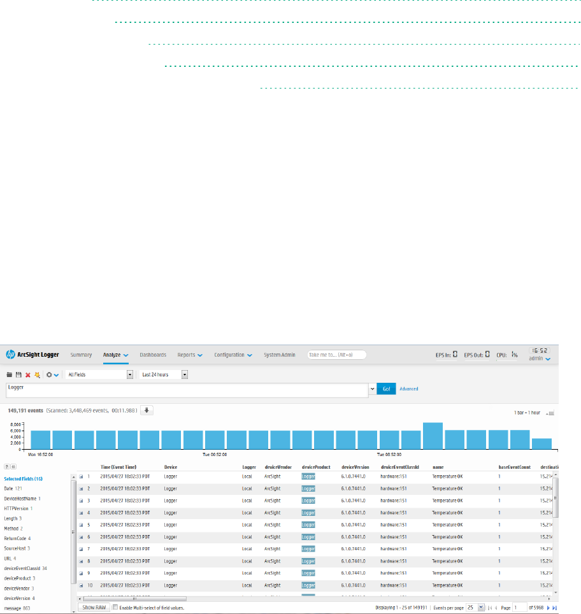This screenshot has width=581, height=614.
Task: Click Selected Fields (16) heading
Action: click(x=23, y=479)
